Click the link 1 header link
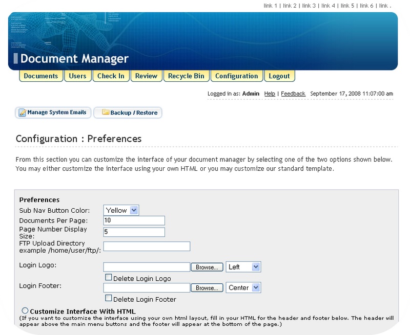The image size is (410, 335). (x=271, y=6)
